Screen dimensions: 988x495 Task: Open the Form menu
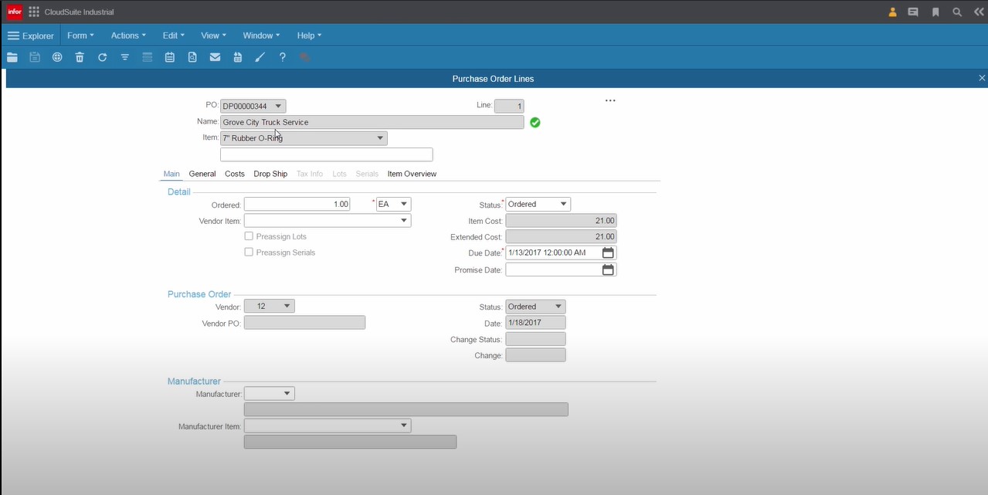coord(80,36)
